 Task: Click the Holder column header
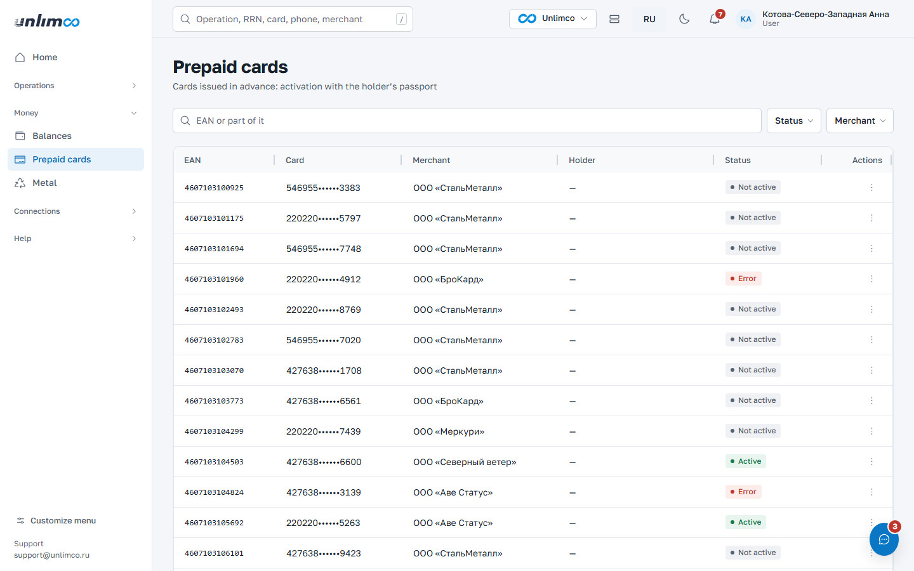(582, 161)
